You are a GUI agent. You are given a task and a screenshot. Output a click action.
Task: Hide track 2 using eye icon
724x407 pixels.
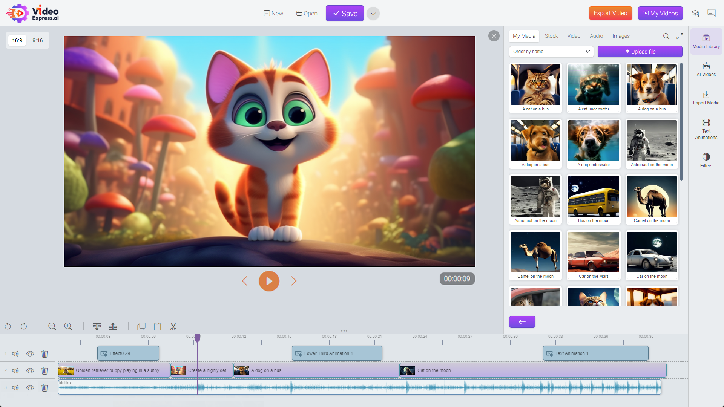pyautogui.click(x=30, y=370)
